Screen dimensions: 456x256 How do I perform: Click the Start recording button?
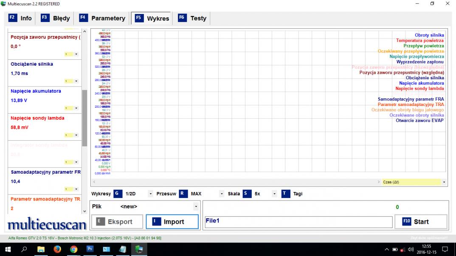point(421,222)
